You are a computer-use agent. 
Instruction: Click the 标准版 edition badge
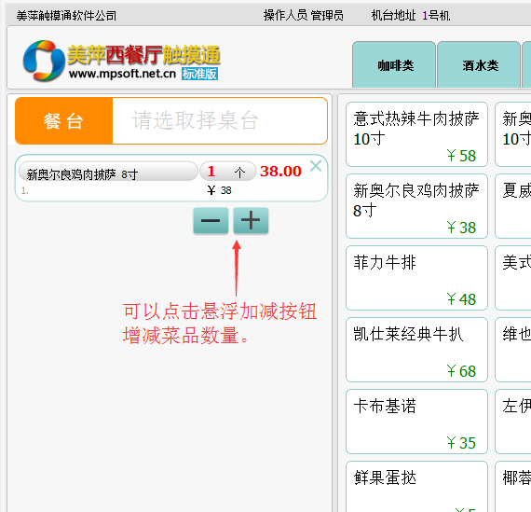[199, 74]
